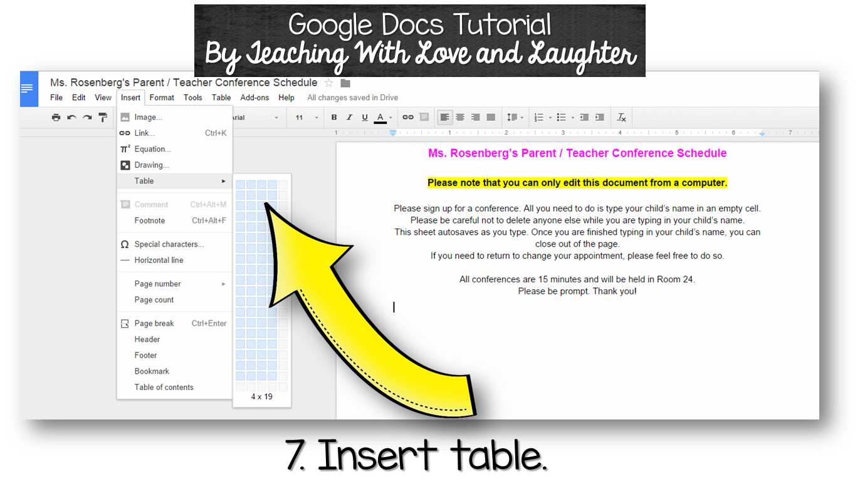Select Header in the Insert menu
The image size is (860, 504).
point(174,339)
